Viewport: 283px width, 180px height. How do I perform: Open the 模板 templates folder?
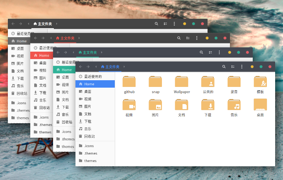[260, 81]
